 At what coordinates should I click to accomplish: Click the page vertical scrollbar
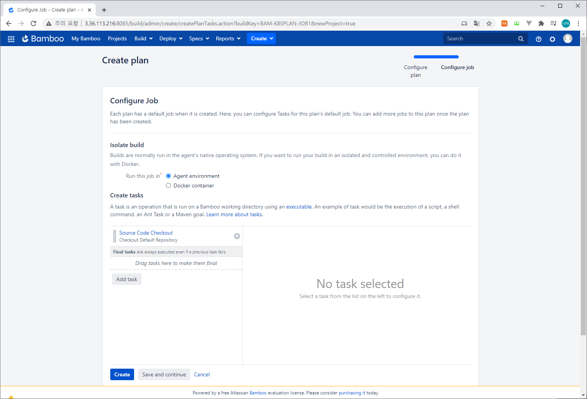pos(583,186)
